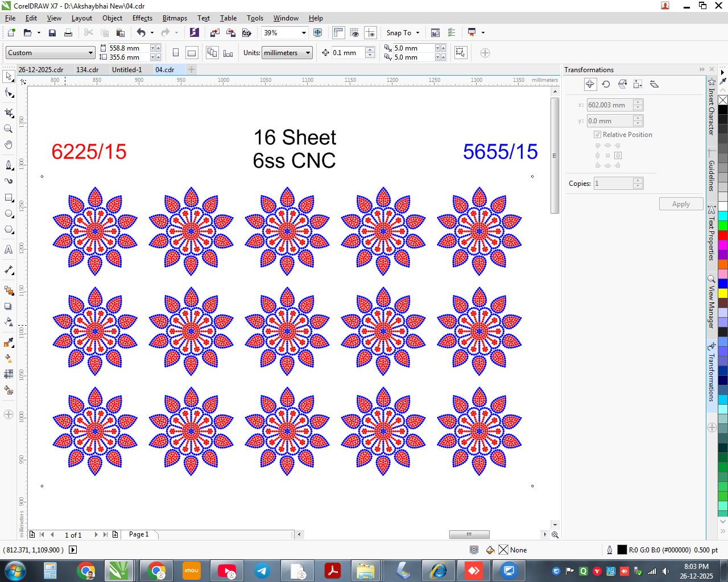This screenshot has height=582, width=728.
Task: Toggle Relative Position checkbox
Action: [597, 135]
